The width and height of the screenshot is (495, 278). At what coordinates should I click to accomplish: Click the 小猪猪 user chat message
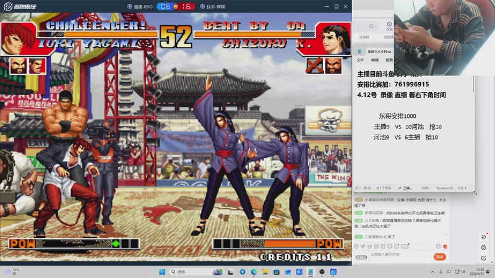point(400,203)
